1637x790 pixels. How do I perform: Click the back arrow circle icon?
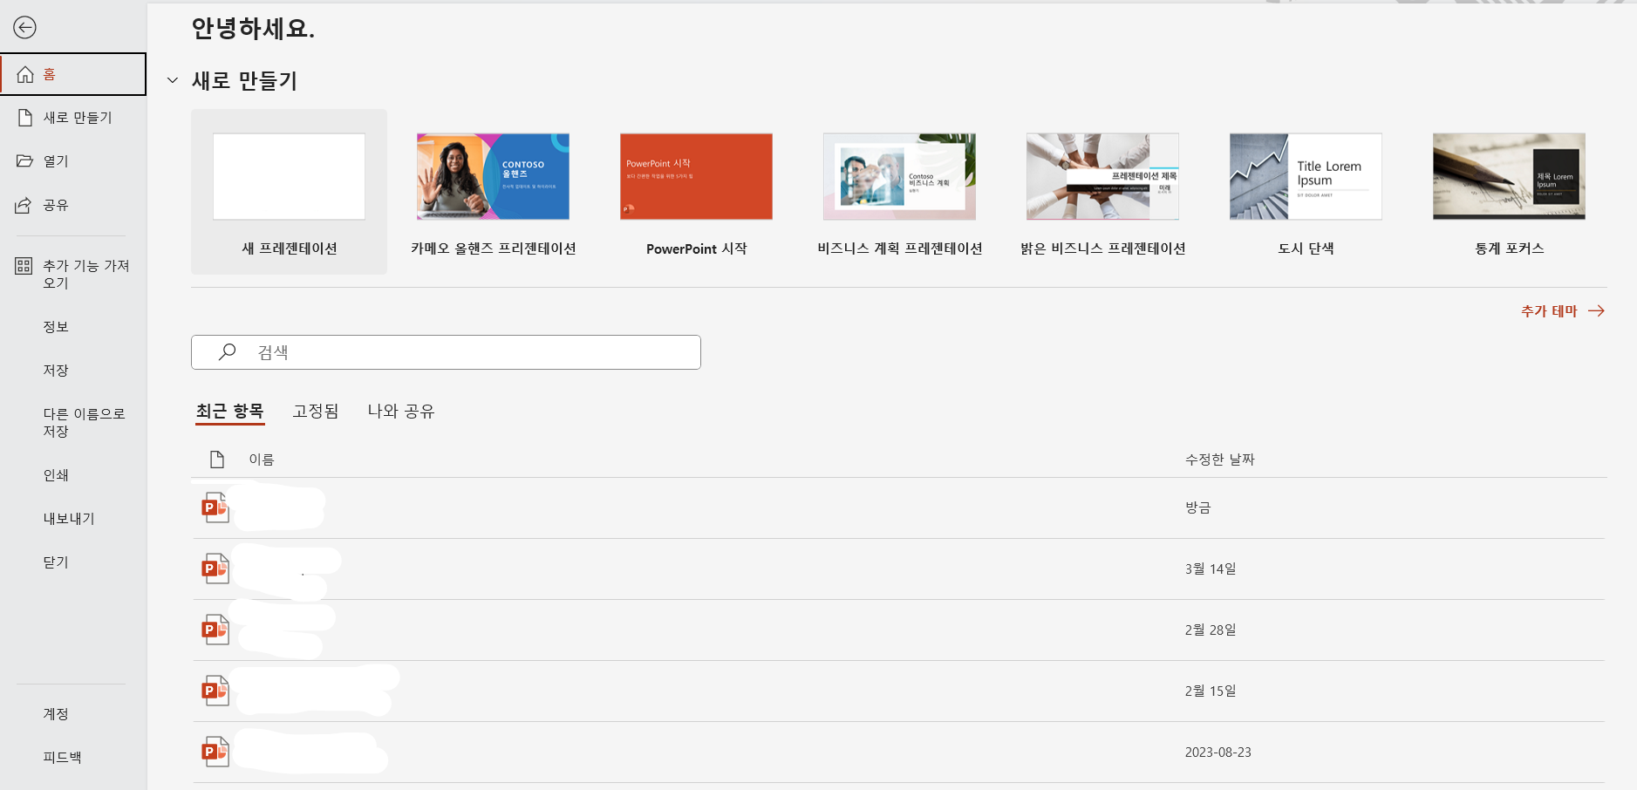[x=24, y=28]
